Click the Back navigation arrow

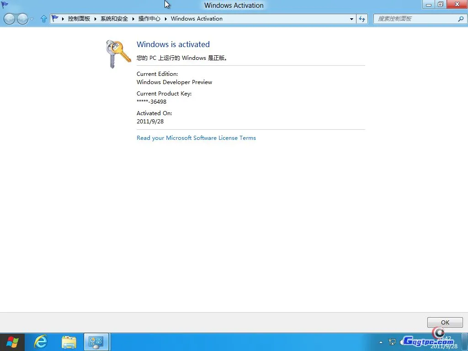pos(9,19)
